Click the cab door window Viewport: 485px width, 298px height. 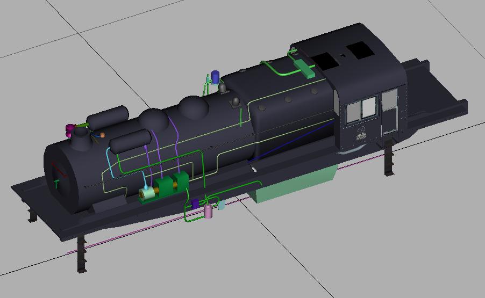point(389,100)
